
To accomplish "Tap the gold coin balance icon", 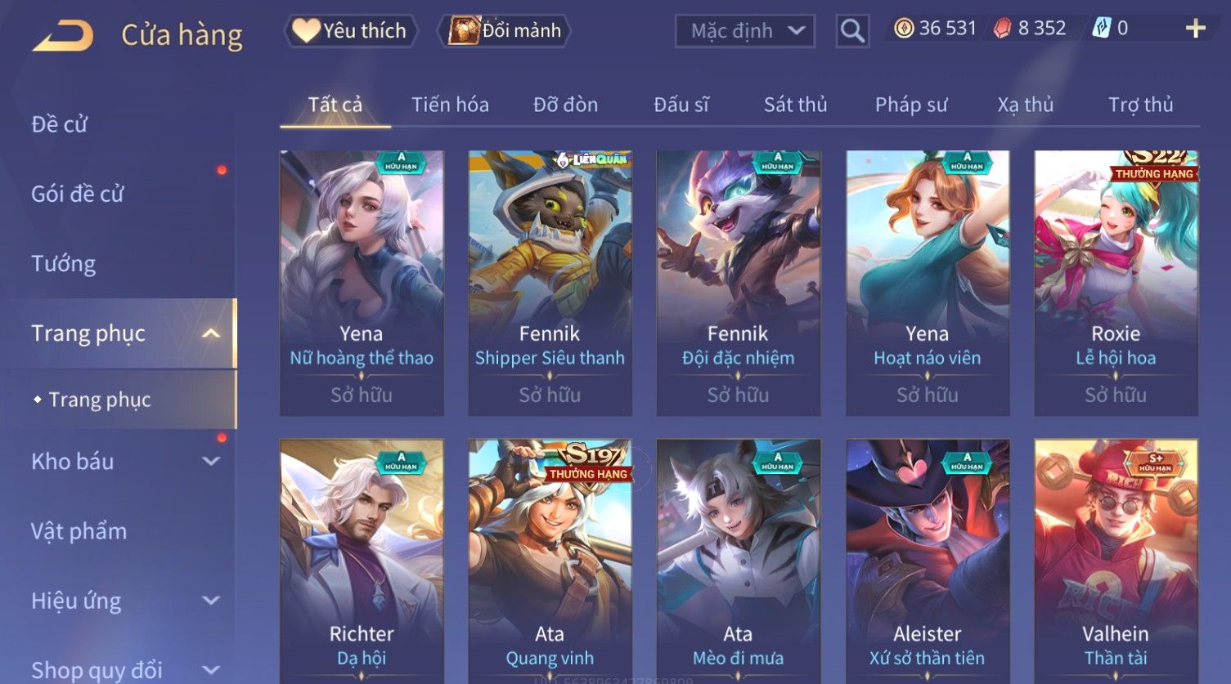I will click(x=903, y=29).
